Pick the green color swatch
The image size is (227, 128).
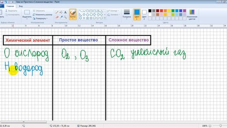pyautogui.click(x=173, y=11)
